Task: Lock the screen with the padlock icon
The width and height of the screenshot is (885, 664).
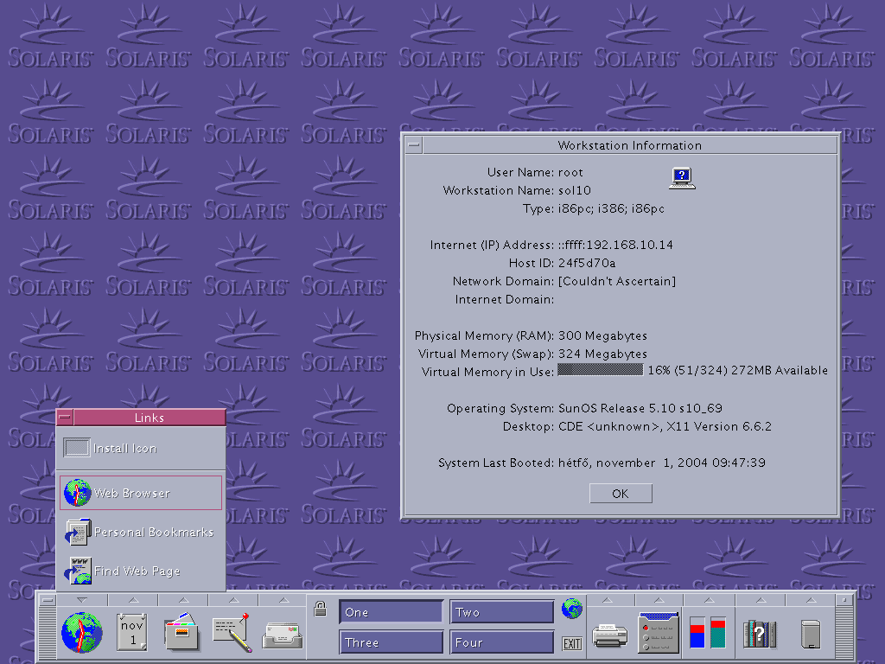Action: click(320, 609)
